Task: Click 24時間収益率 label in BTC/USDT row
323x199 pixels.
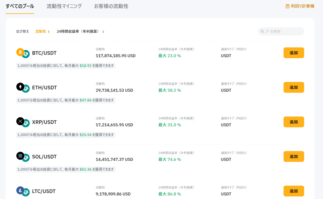Action: 177,49
